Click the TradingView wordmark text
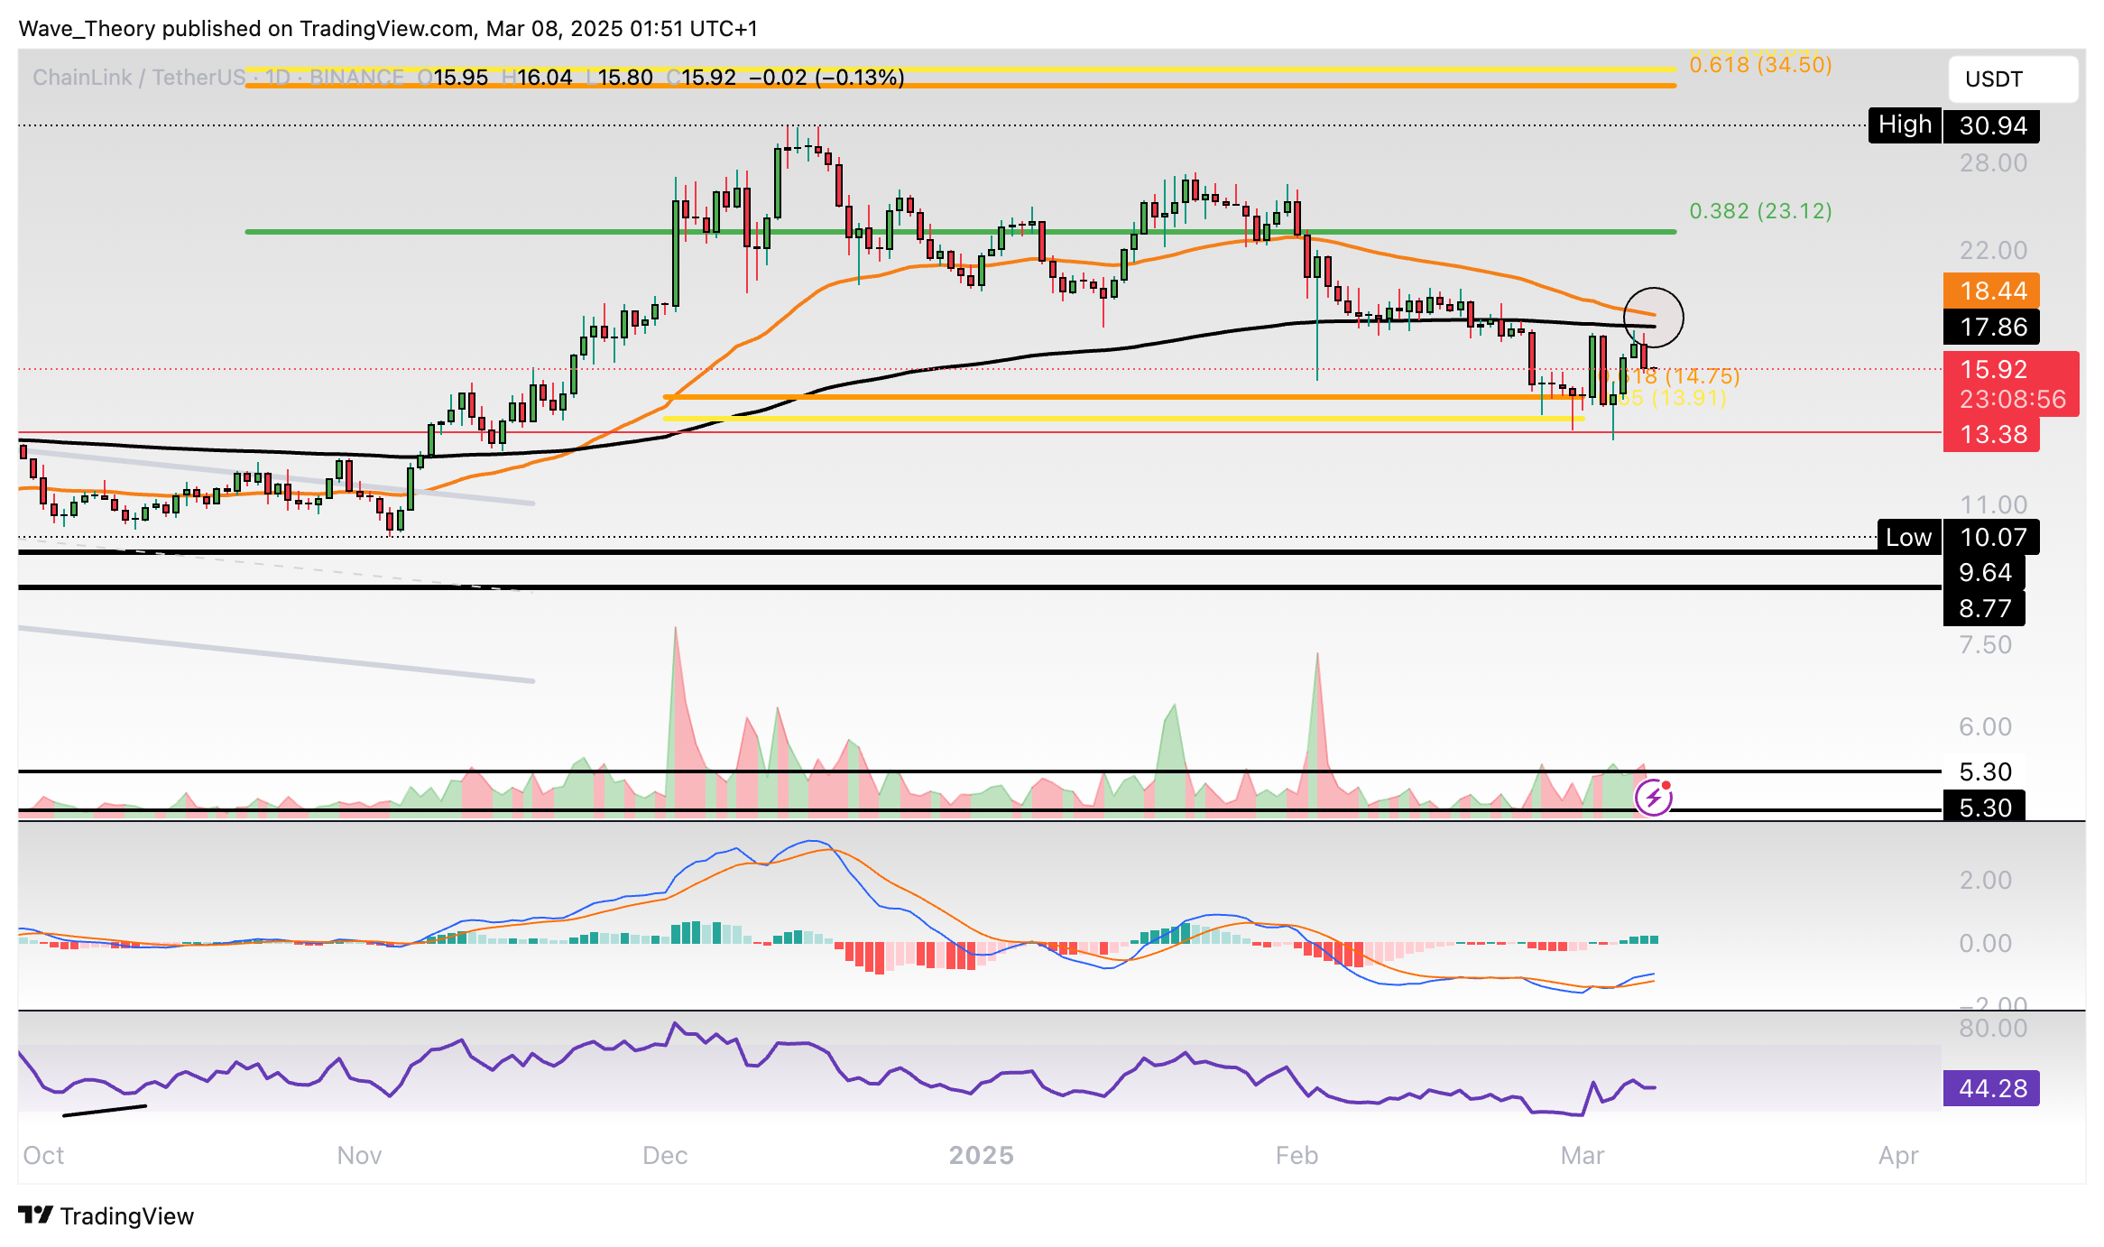The image size is (2104, 1247). point(127,1216)
